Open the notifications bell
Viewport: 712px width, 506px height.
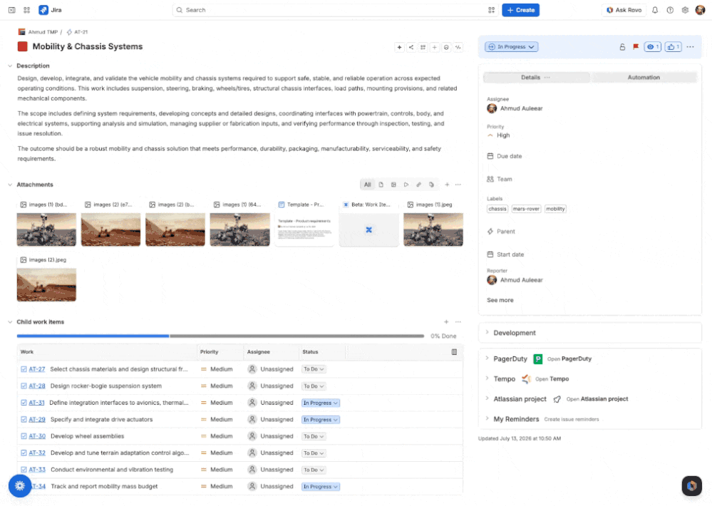pos(655,10)
